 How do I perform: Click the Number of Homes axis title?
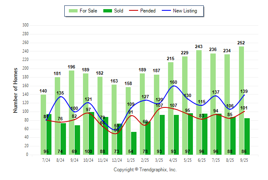pyautogui.click(x=15, y=90)
